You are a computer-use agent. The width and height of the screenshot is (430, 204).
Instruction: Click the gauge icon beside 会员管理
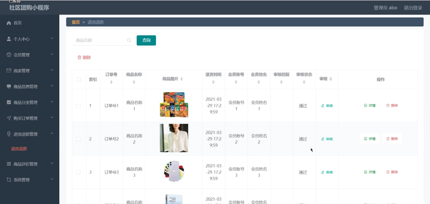(x=9, y=55)
